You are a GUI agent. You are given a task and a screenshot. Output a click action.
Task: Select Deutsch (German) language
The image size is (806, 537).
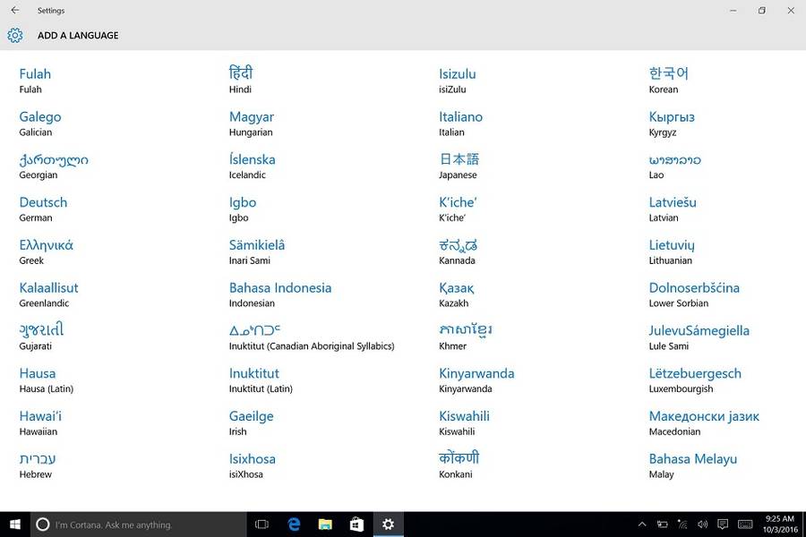(x=43, y=203)
